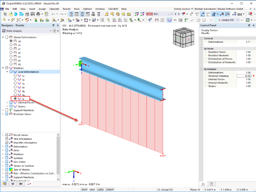Viewport: 256px width, 192px height.
Task: Click the Print Report document icon
Action: 46,14
